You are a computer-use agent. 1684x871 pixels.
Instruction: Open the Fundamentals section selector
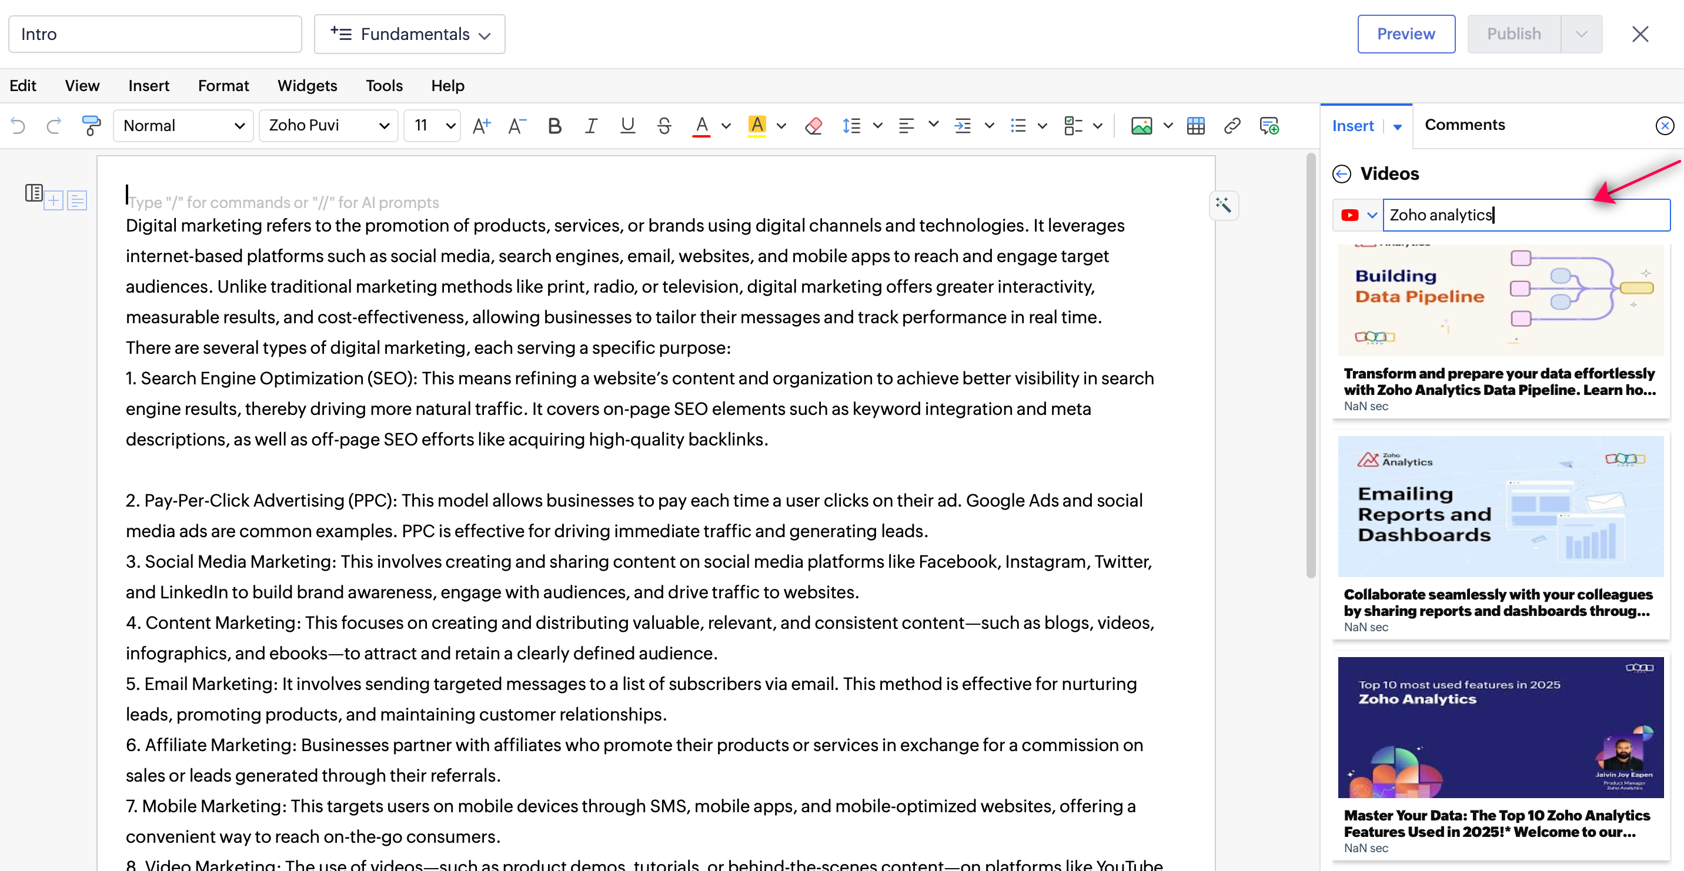[x=409, y=34]
